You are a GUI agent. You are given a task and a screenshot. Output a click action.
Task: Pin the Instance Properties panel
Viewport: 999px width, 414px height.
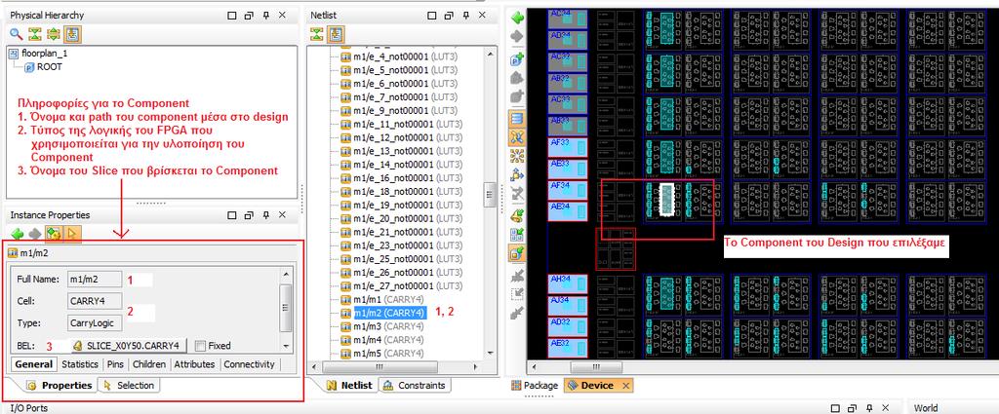coord(266,215)
